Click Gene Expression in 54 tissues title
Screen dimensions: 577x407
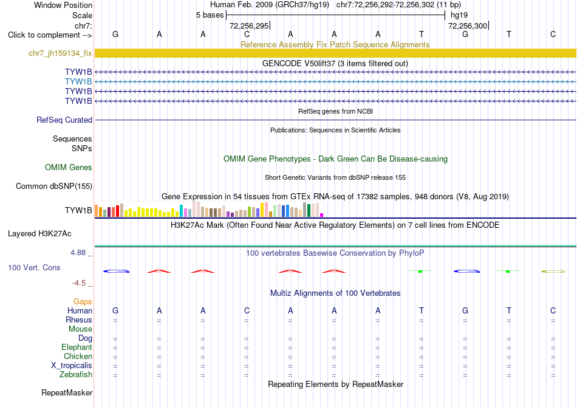[335, 196]
